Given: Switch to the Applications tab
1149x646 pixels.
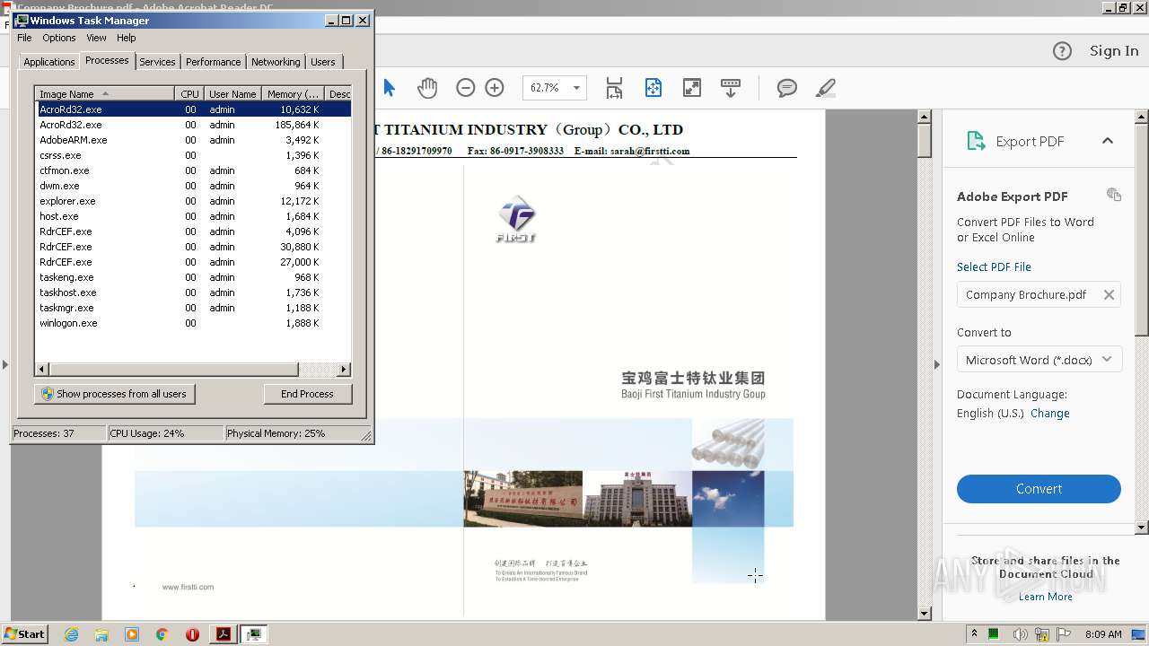Looking at the screenshot, I should point(48,62).
